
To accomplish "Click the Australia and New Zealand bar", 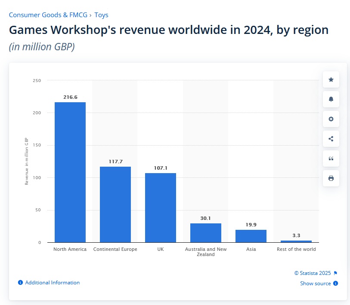I will (206, 233).
